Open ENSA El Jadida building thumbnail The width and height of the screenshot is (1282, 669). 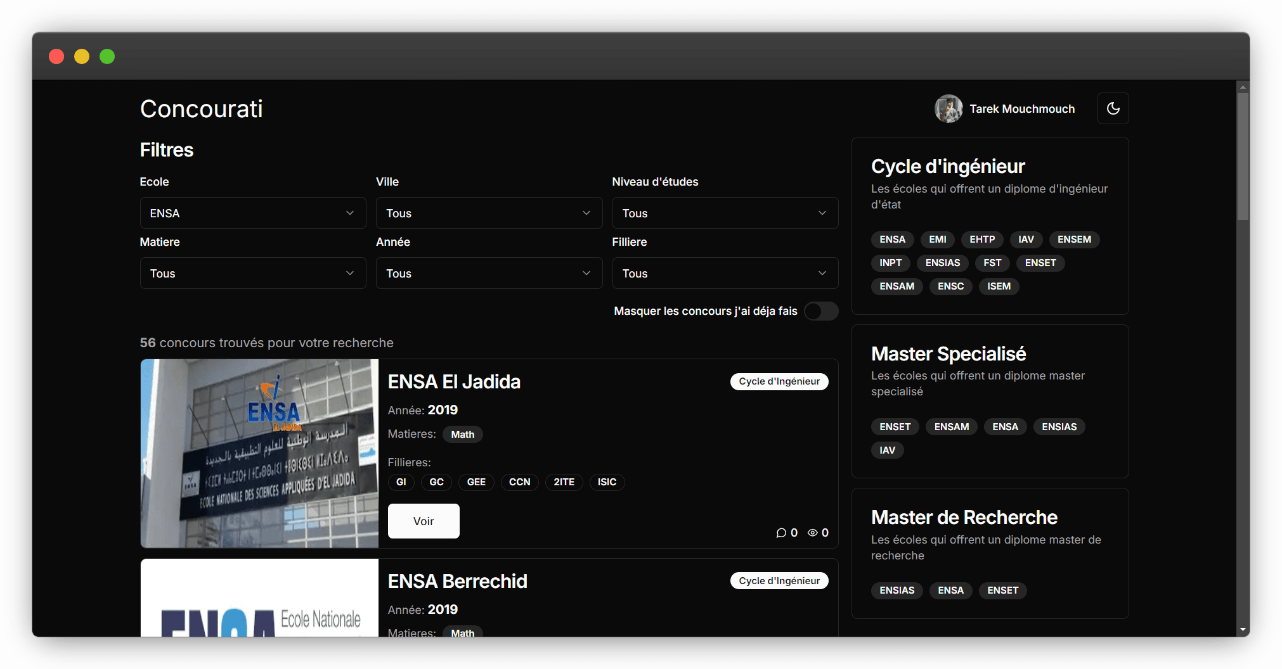259,454
